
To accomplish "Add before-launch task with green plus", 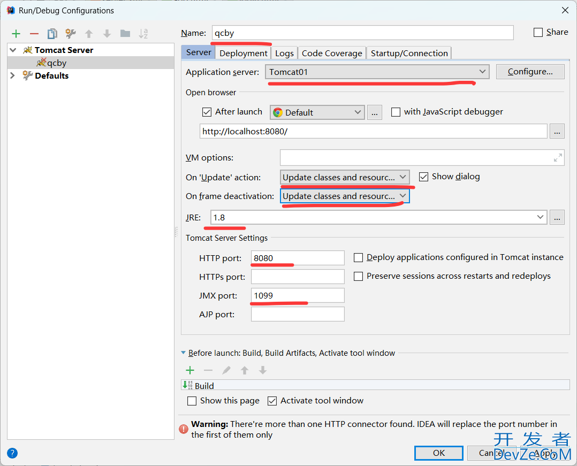I will tap(190, 370).
